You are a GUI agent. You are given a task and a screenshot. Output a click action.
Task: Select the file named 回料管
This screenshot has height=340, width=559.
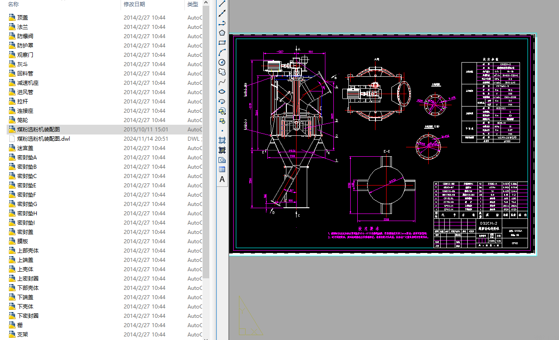pyautogui.click(x=25, y=74)
